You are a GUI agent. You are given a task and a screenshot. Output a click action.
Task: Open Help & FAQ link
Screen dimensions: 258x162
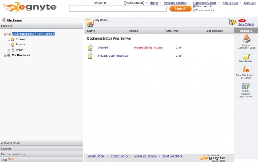pyautogui.click(x=230, y=3)
